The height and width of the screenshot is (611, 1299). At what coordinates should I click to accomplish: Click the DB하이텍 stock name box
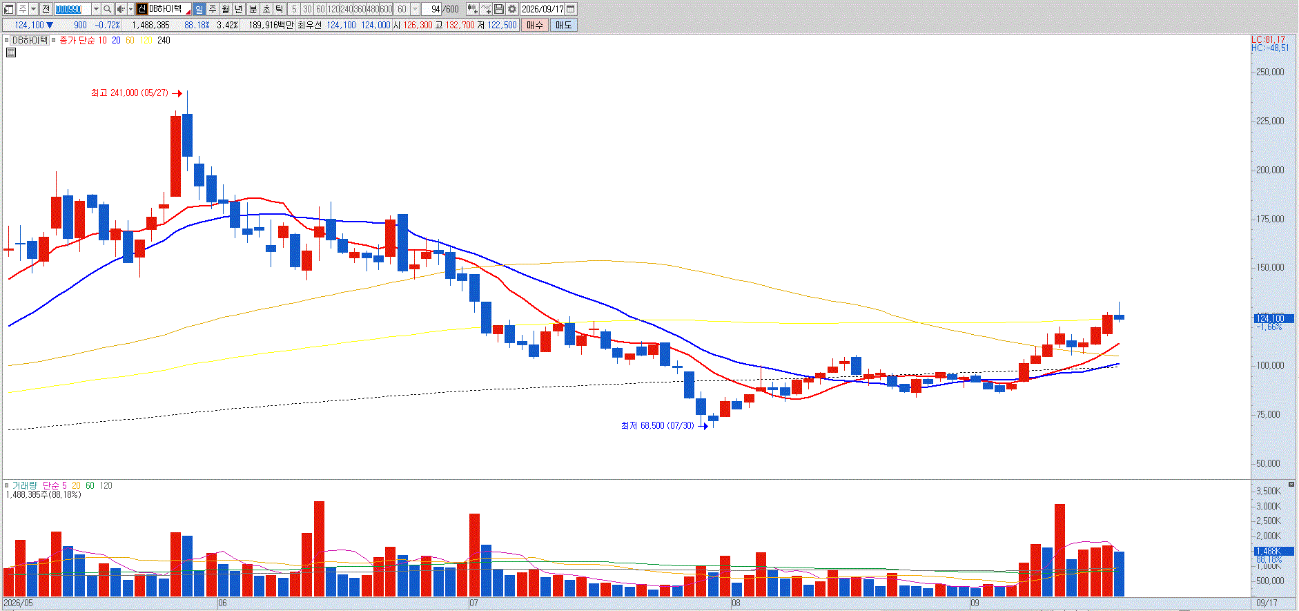169,9
